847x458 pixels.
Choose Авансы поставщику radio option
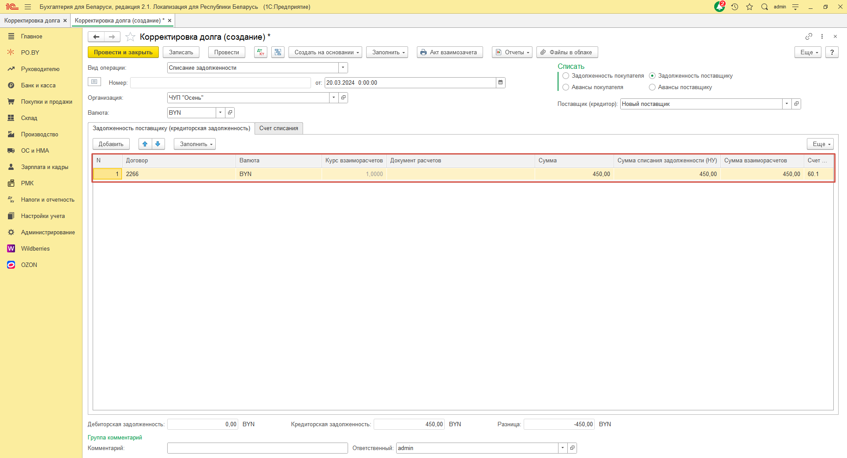click(652, 87)
